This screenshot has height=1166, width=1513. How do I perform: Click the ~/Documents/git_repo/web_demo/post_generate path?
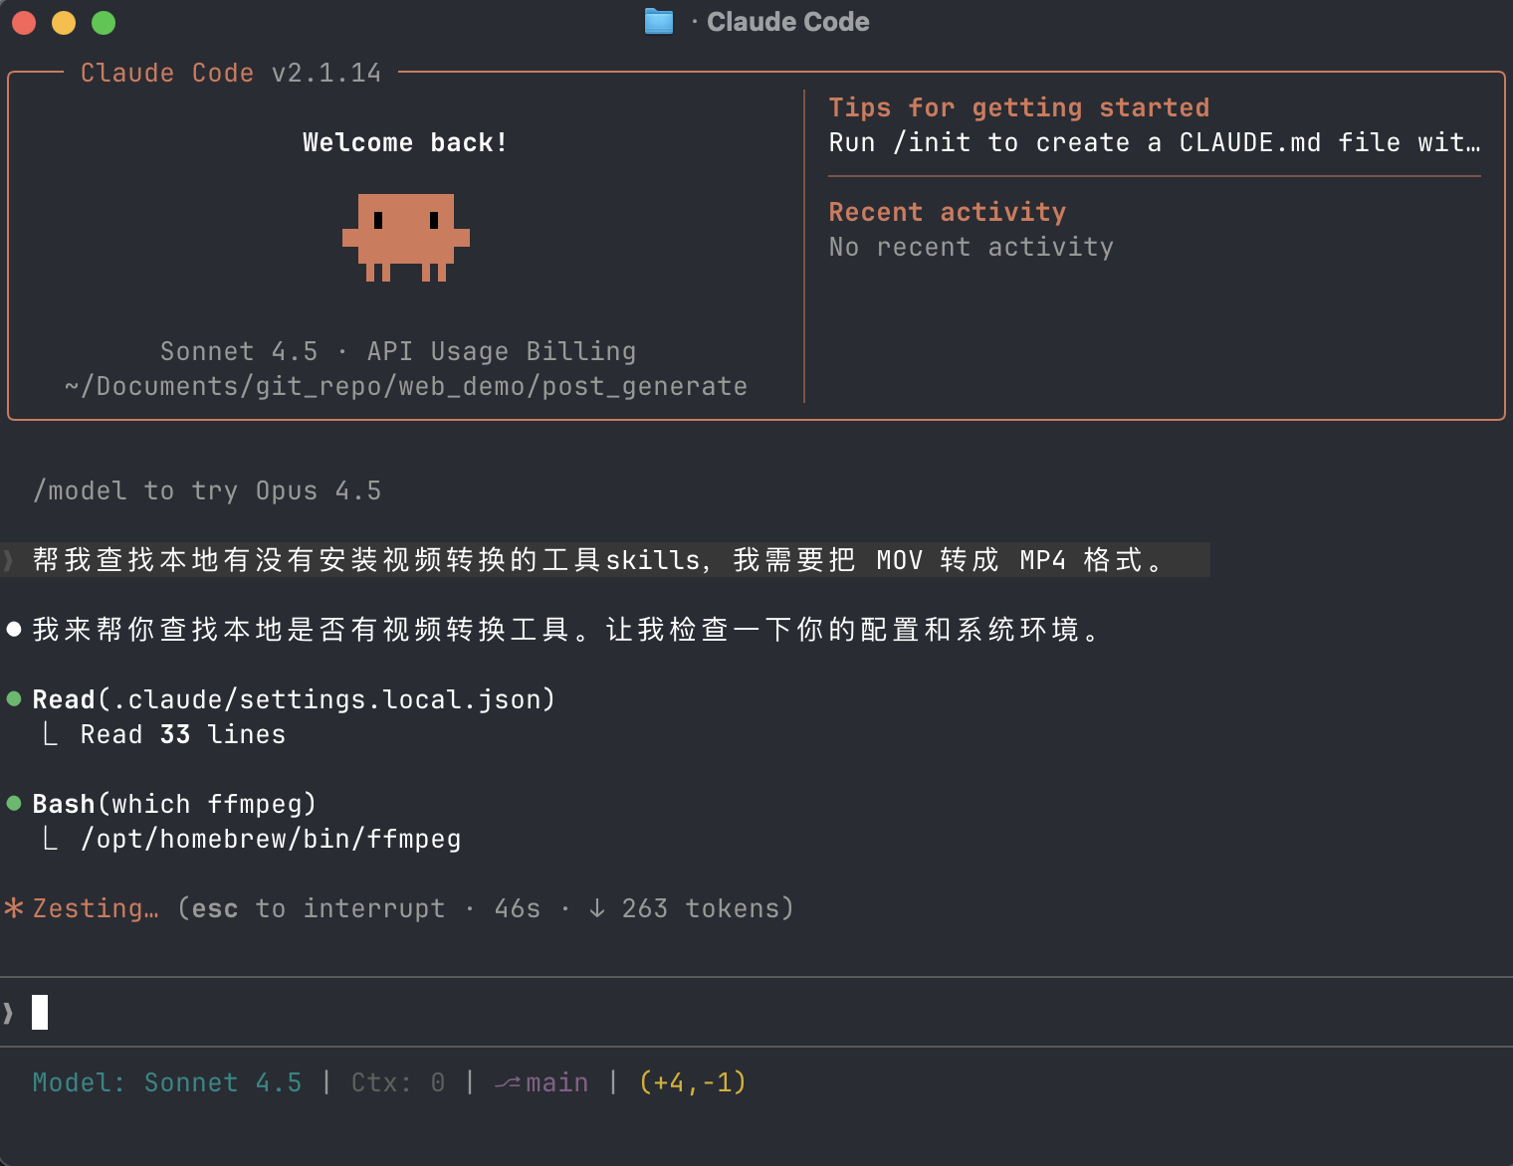tap(406, 386)
